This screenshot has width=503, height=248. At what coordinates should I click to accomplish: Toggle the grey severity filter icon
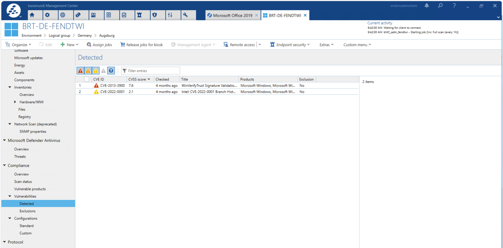[x=104, y=71]
